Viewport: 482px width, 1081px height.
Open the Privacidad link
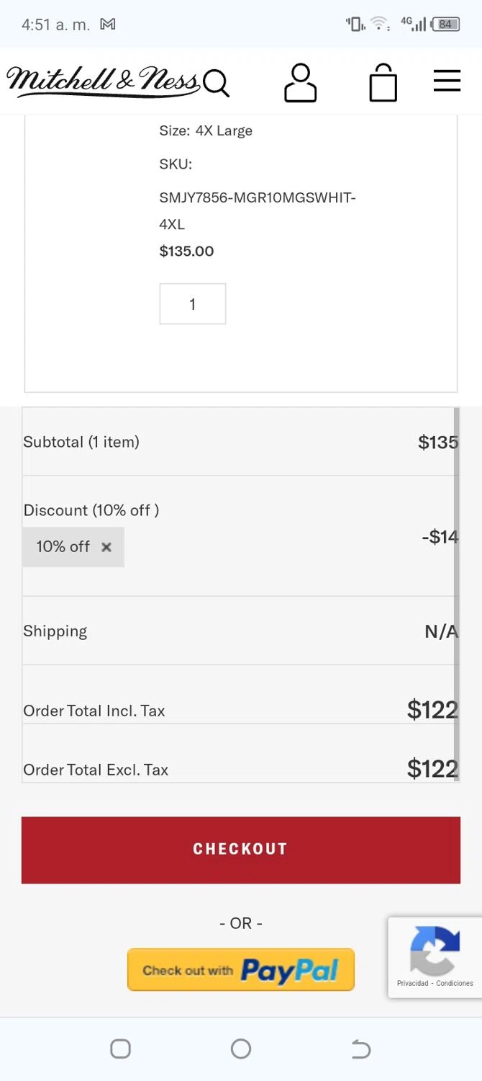(x=413, y=983)
